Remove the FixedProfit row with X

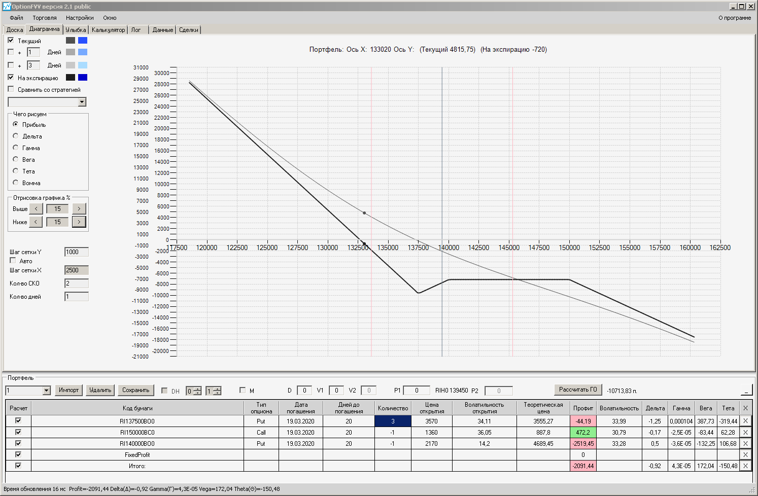coord(745,454)
